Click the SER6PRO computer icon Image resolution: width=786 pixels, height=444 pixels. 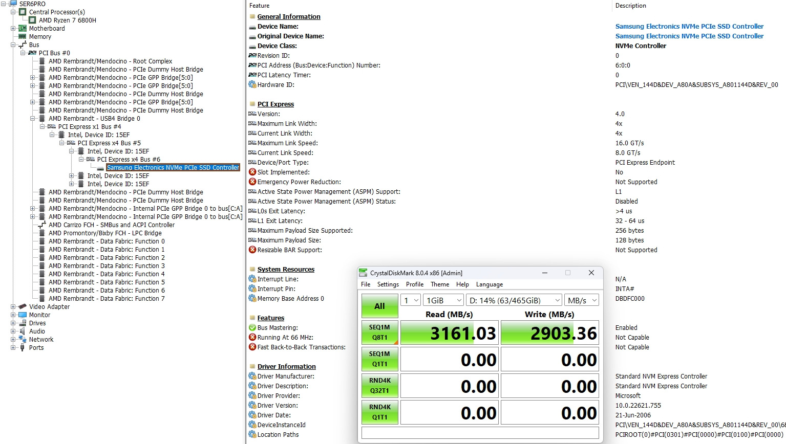click(13, 4)
